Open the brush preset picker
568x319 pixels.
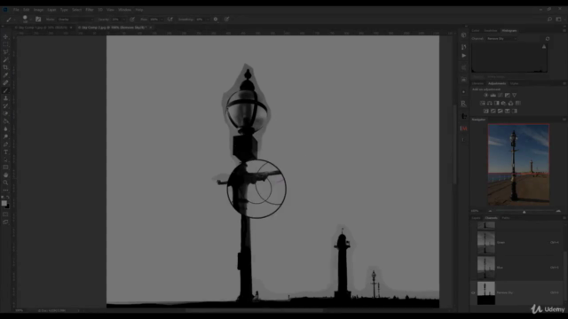(26, 19)
